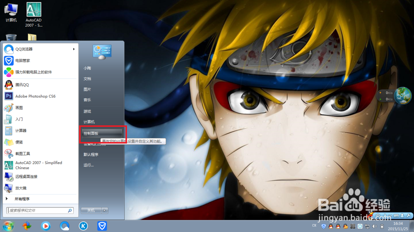Open the IME wrench settings icon
Screen dimensions: 414x232
point(408,215)
